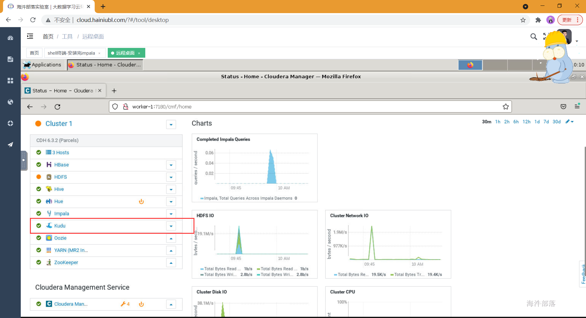The width and height of the screenshot is (586, 318).
Task: Click the Hue restart-needed power icon
Action: pos(141,201)
